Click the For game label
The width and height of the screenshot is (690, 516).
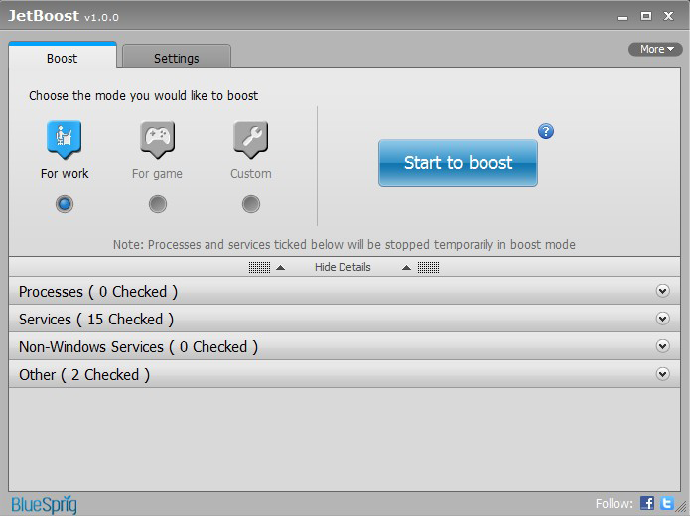(x=157, y=174)
